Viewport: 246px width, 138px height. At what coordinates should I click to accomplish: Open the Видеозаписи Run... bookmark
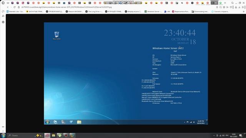(181, 11)
